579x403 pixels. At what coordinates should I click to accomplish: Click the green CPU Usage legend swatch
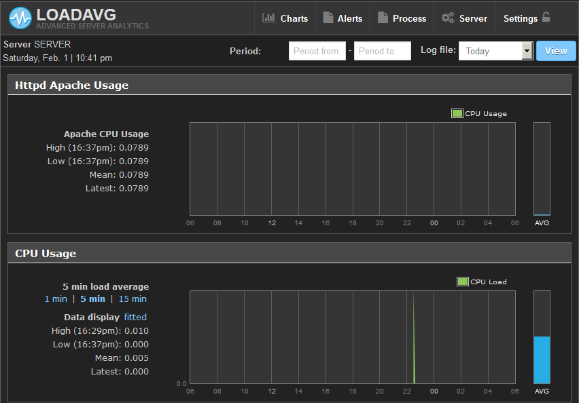click(x=457, y=113)
